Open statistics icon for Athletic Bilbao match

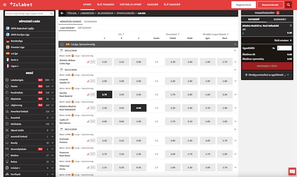tap(88, 62)
